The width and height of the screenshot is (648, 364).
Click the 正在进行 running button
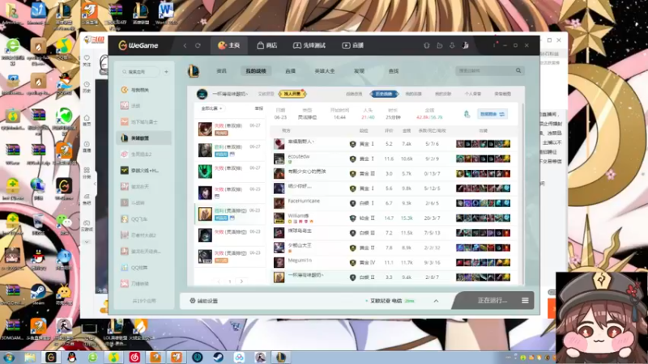tap(492, 300)
